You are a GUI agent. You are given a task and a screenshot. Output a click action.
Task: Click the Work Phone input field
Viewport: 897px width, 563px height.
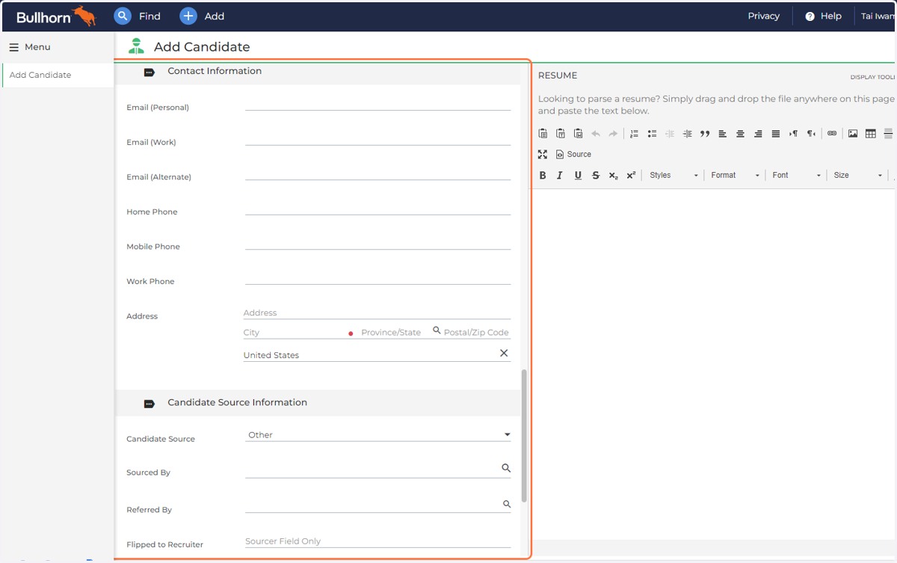pos(378,277)
